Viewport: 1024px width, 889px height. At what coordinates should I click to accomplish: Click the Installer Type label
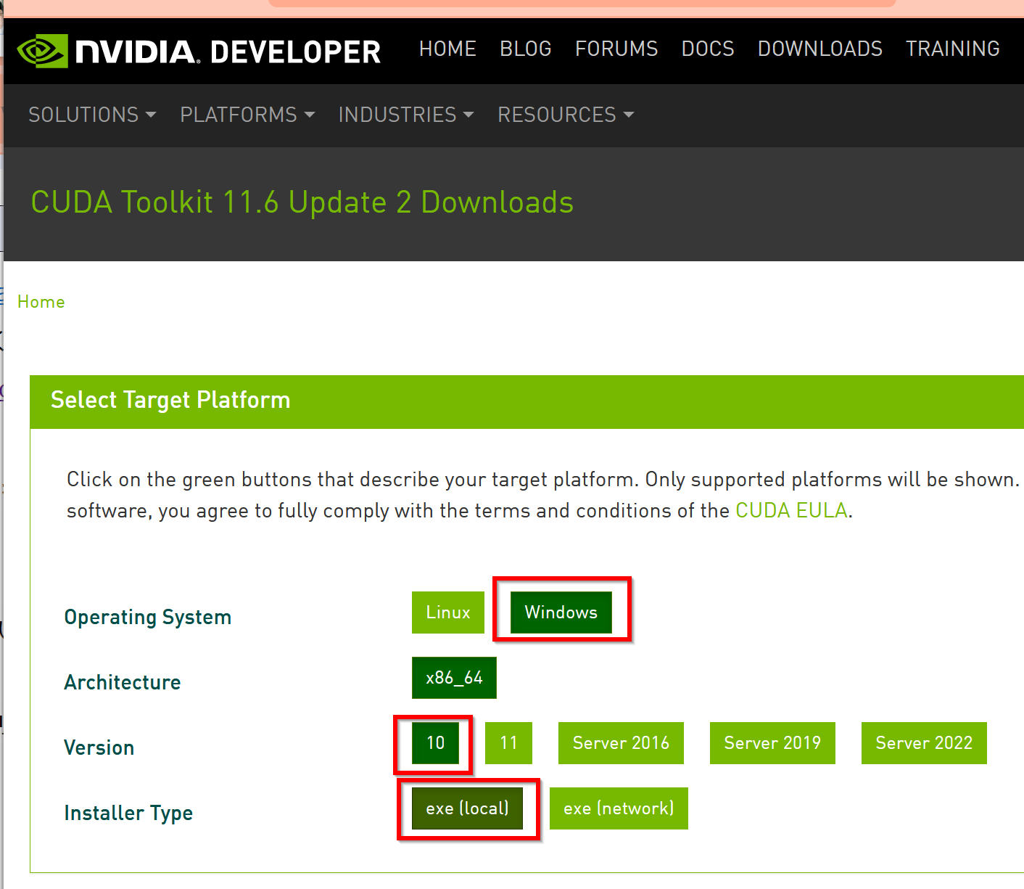pos(128,814)
